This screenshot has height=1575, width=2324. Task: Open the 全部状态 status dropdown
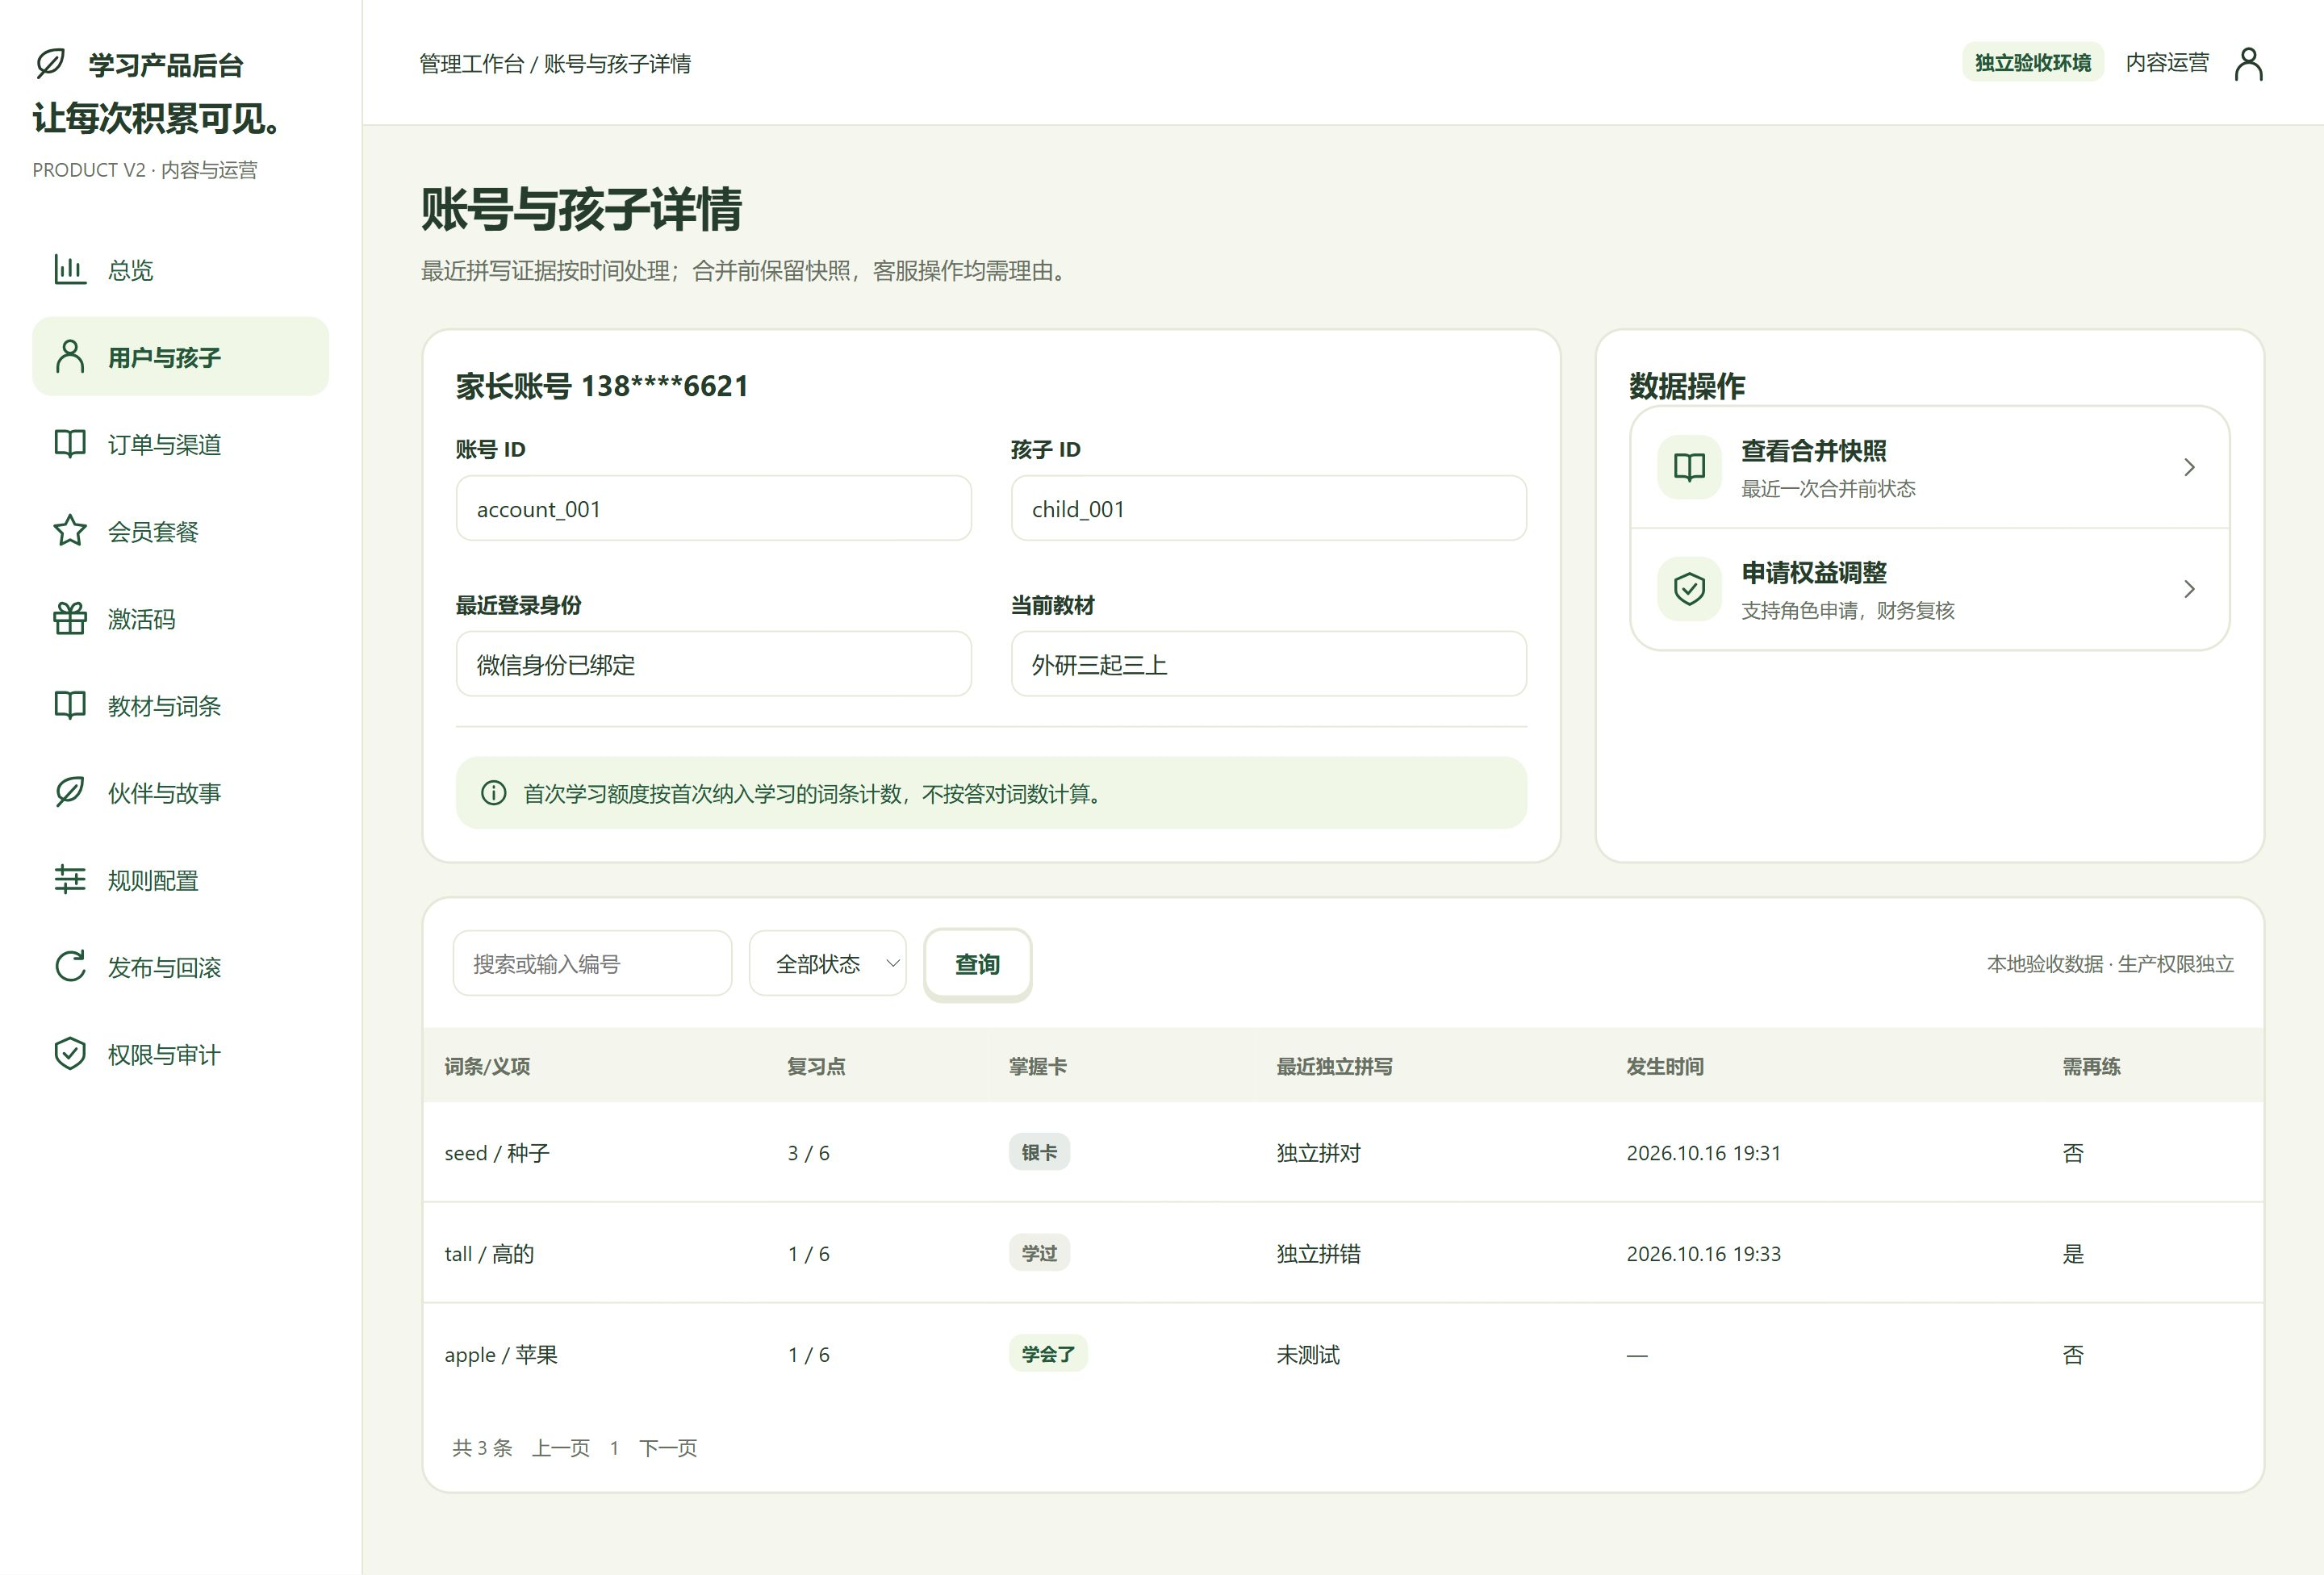click(x=828, y=963)
